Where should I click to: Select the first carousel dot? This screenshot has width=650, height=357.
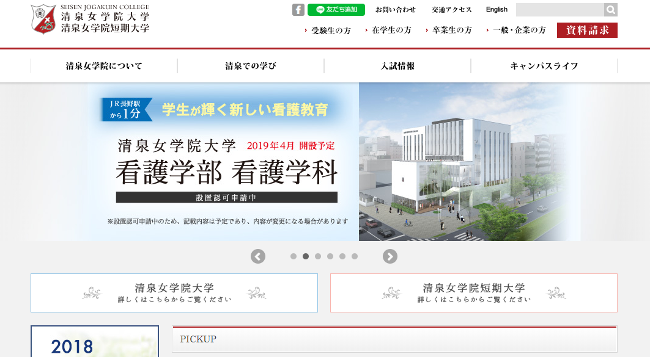(x=294, y=257)
